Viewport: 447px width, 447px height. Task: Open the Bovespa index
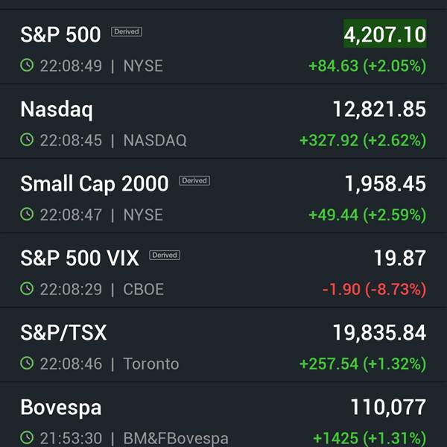223,415
